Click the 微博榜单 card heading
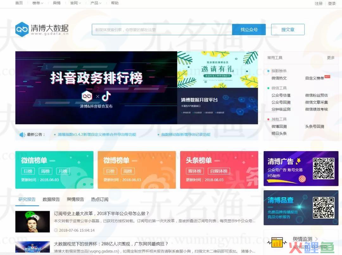The image size is (342, 255). click(x=116, y=160)
